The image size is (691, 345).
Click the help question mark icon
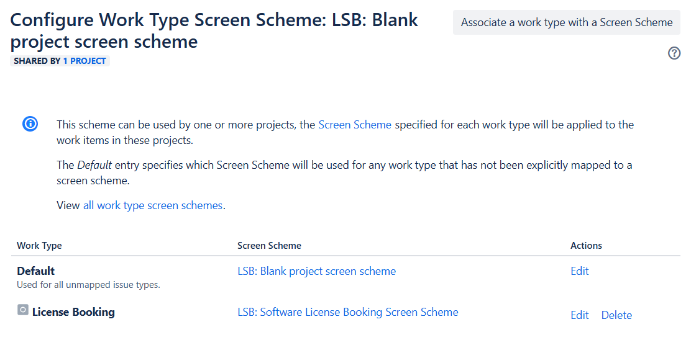pyautogui.click(x=674, y=53)
